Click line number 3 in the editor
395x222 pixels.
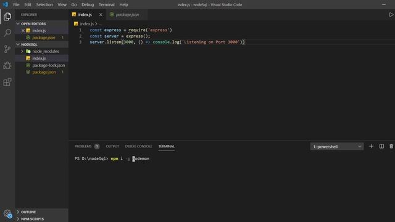[x=80, y=42]
